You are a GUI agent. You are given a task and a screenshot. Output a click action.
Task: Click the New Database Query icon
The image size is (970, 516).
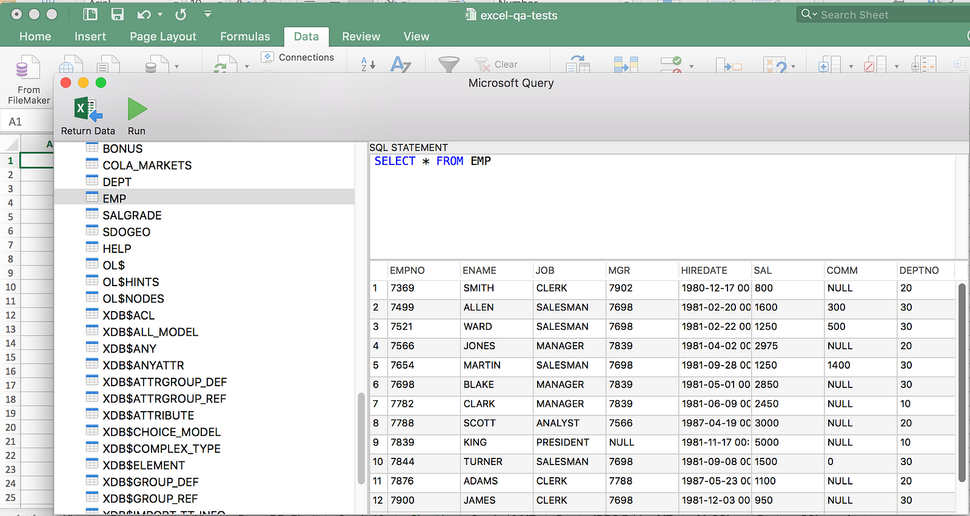[156, 64]
